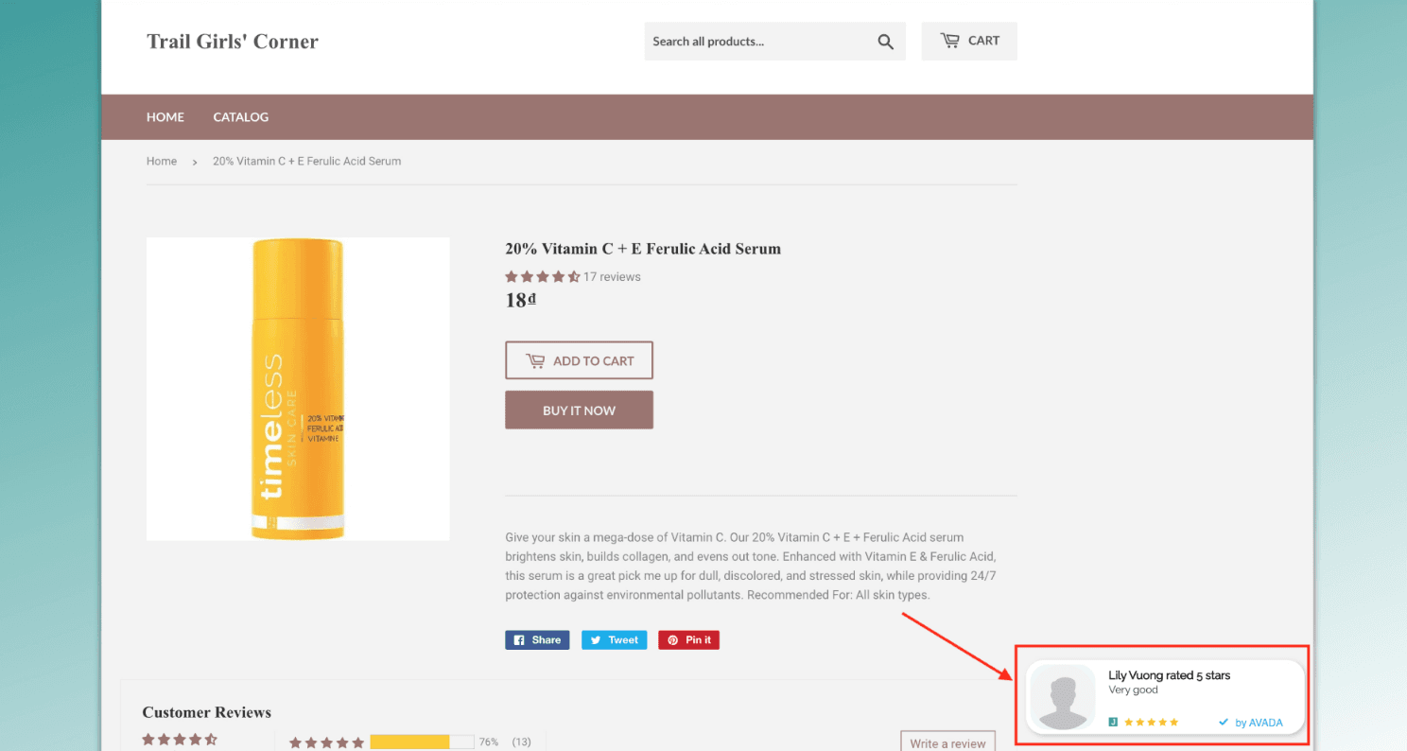Tweet the product on Twitter
1407x751 pixels.
[x=614, y=640]
